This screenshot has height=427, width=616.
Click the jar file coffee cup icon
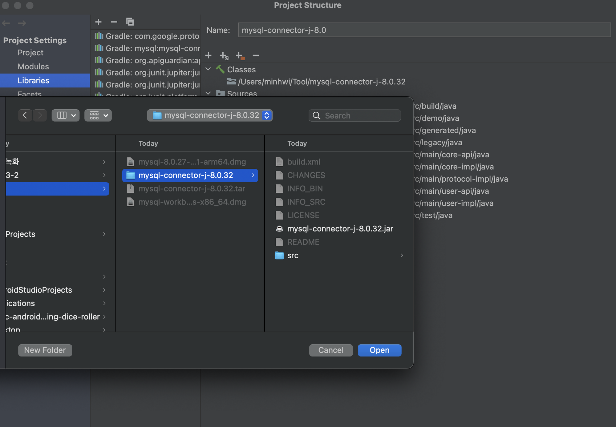279,229
